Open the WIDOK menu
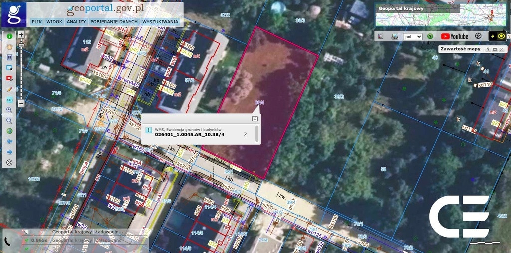The image size is (511, 253). 54,22
